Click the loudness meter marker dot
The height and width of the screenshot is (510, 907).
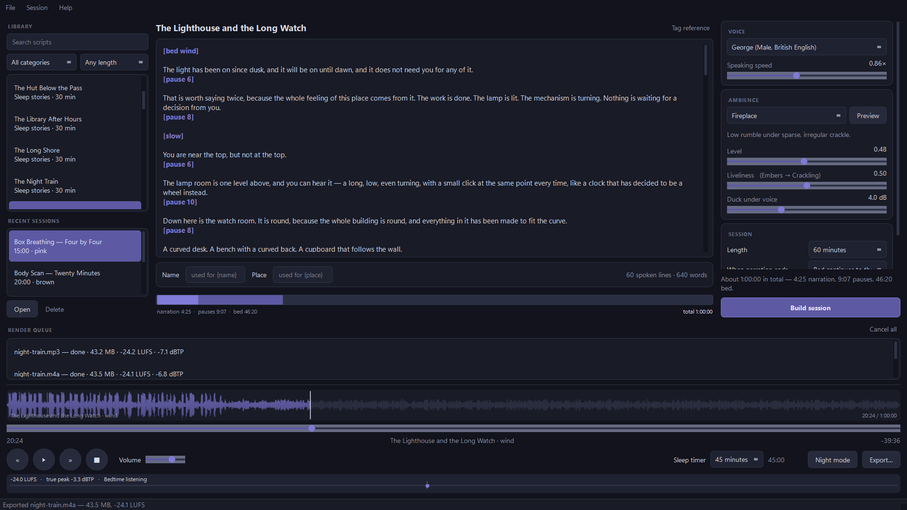point(427,485)
